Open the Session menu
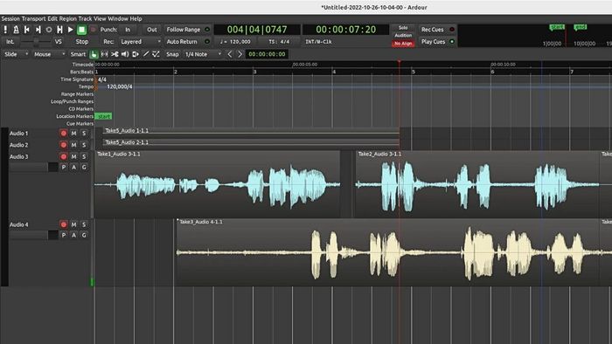 10,18
